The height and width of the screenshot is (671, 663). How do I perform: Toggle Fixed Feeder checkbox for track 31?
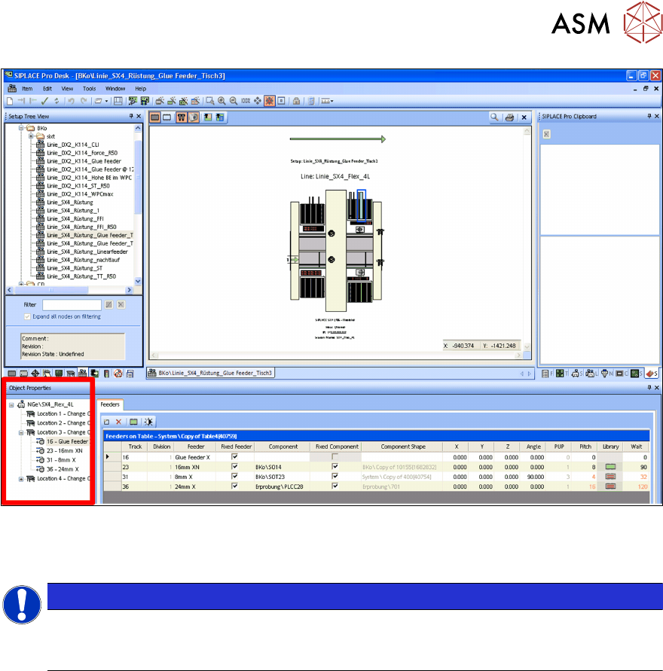234,476
